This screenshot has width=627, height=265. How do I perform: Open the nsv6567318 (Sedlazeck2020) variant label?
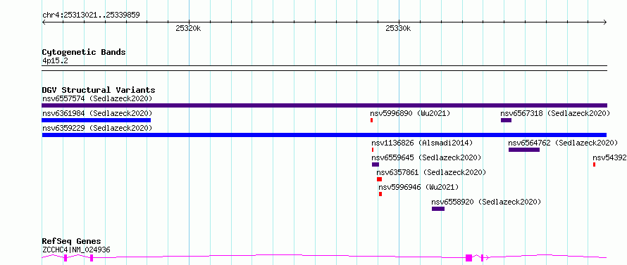(x=555, y=113)
